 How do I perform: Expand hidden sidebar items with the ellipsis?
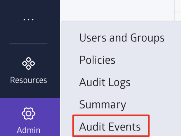pos(28,20)
